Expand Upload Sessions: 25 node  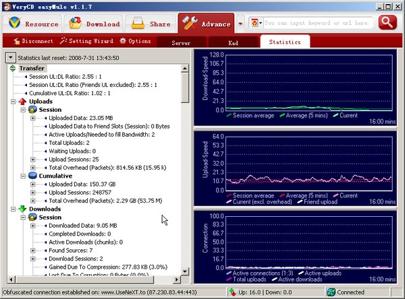pyautogui.click(x=33, y=160)
